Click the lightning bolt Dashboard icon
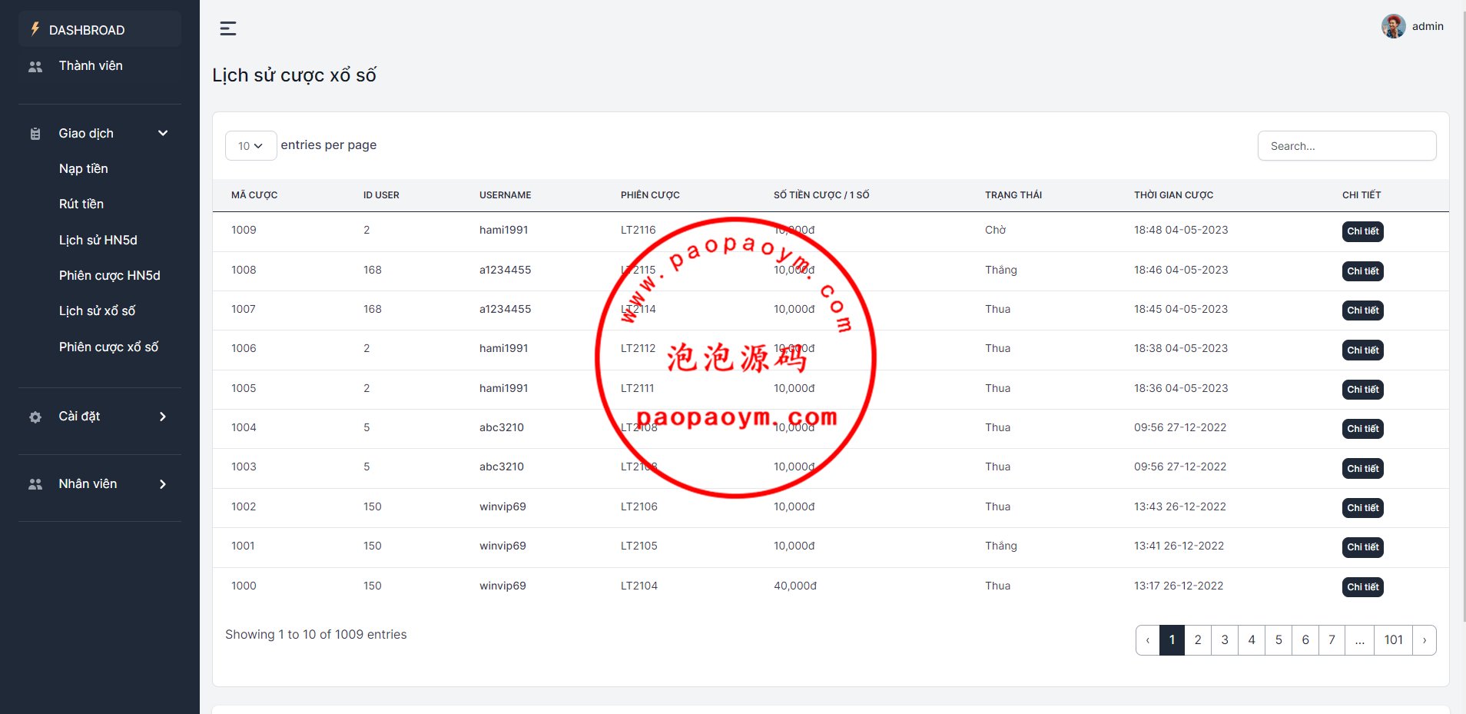This screenshot has height=714, width=1466. [35, 29]
